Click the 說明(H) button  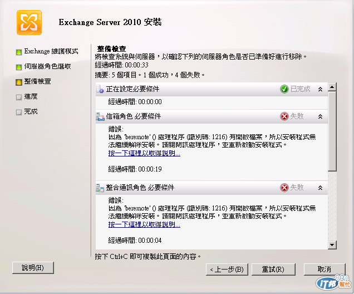33,268
